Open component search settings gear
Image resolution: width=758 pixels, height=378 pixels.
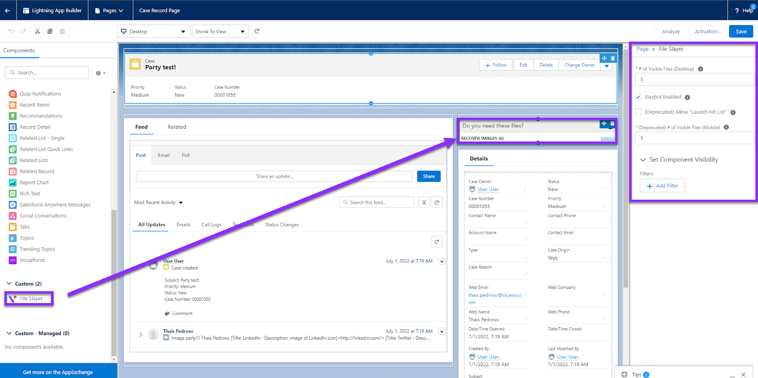pyautogui.click(x=100, y=73)
